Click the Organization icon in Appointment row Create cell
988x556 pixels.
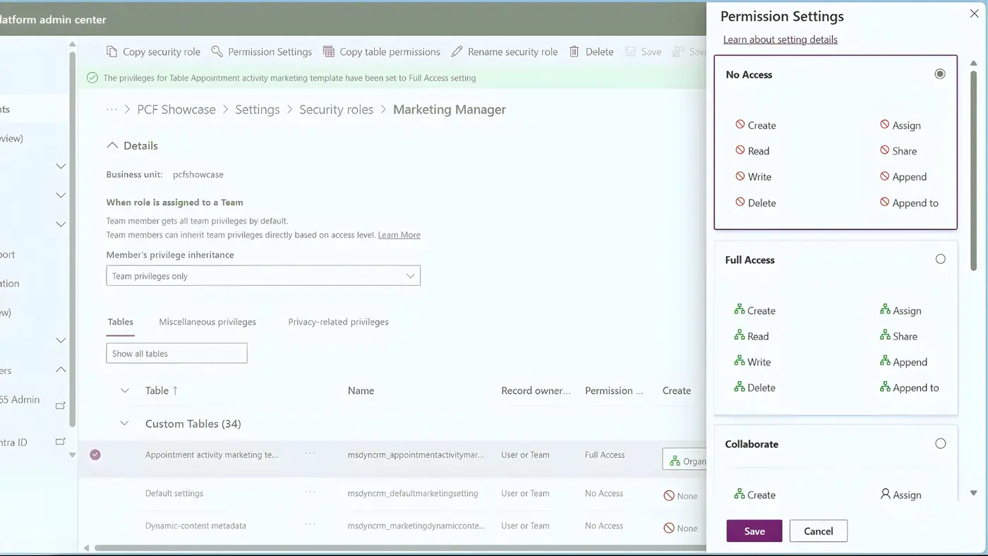[x=675, y=461]
